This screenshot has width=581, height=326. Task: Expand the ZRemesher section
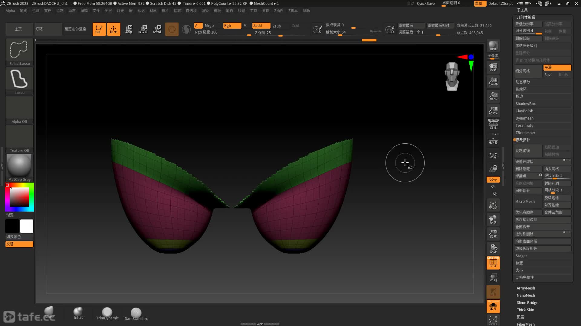click(x=525, y=133)
